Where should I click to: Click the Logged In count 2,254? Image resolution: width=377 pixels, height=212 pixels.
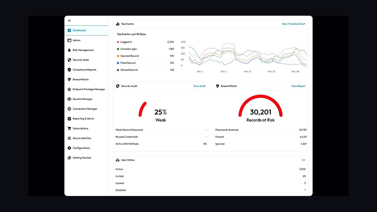point(171,42)
